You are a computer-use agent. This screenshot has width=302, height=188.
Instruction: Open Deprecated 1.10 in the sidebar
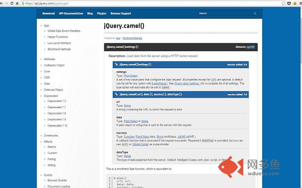[x=58, y=125]
